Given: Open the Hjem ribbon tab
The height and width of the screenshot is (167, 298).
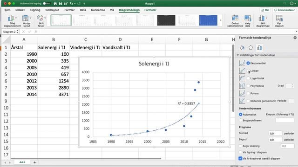Looking at the screenshot, I should (x=7, y=10).
